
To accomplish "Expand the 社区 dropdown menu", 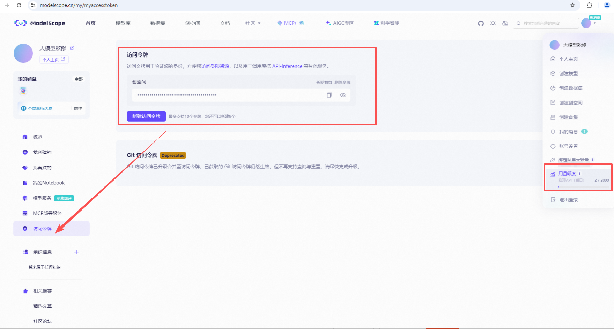I will tap(253, 23).
